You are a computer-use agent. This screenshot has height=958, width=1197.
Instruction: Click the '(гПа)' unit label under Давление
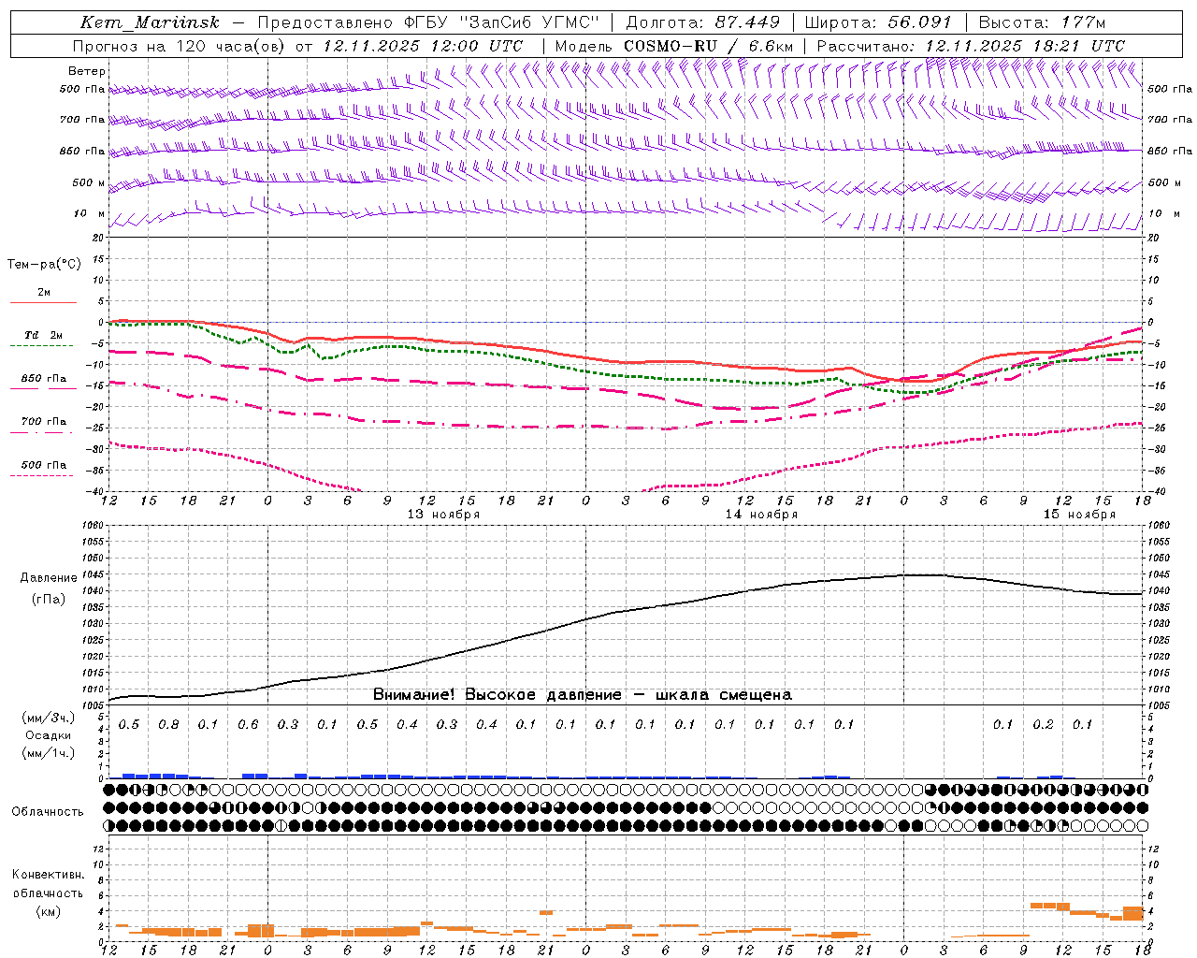pos(49,599)
